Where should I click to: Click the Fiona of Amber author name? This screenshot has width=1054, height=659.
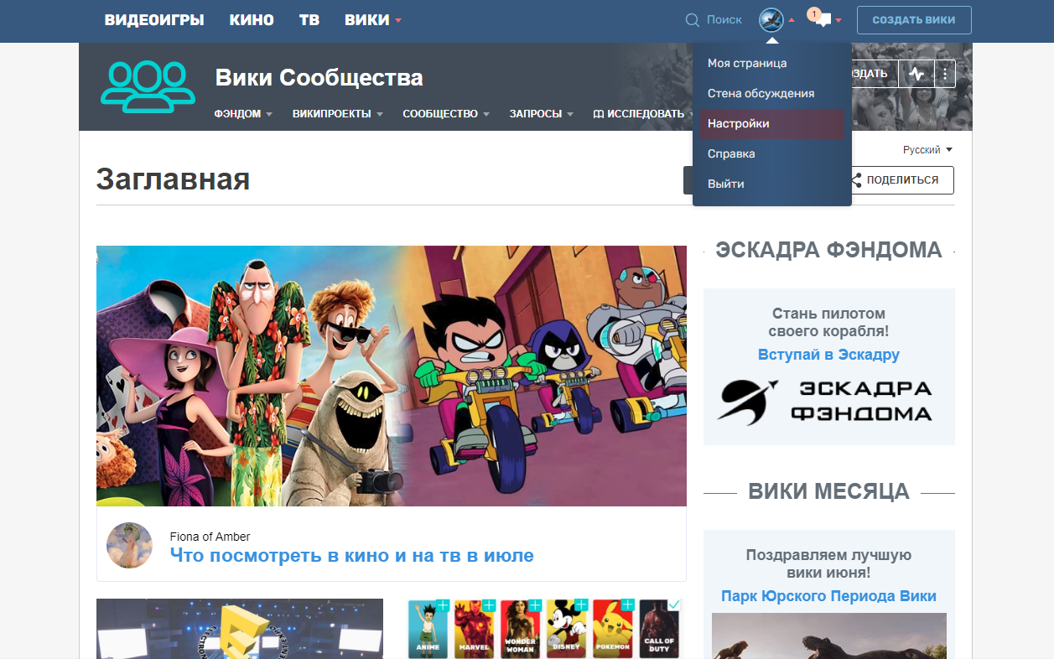point(210,537)
